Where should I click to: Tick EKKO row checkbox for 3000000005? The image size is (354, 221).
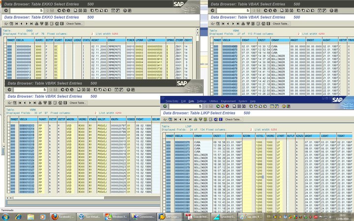[5, 50]
